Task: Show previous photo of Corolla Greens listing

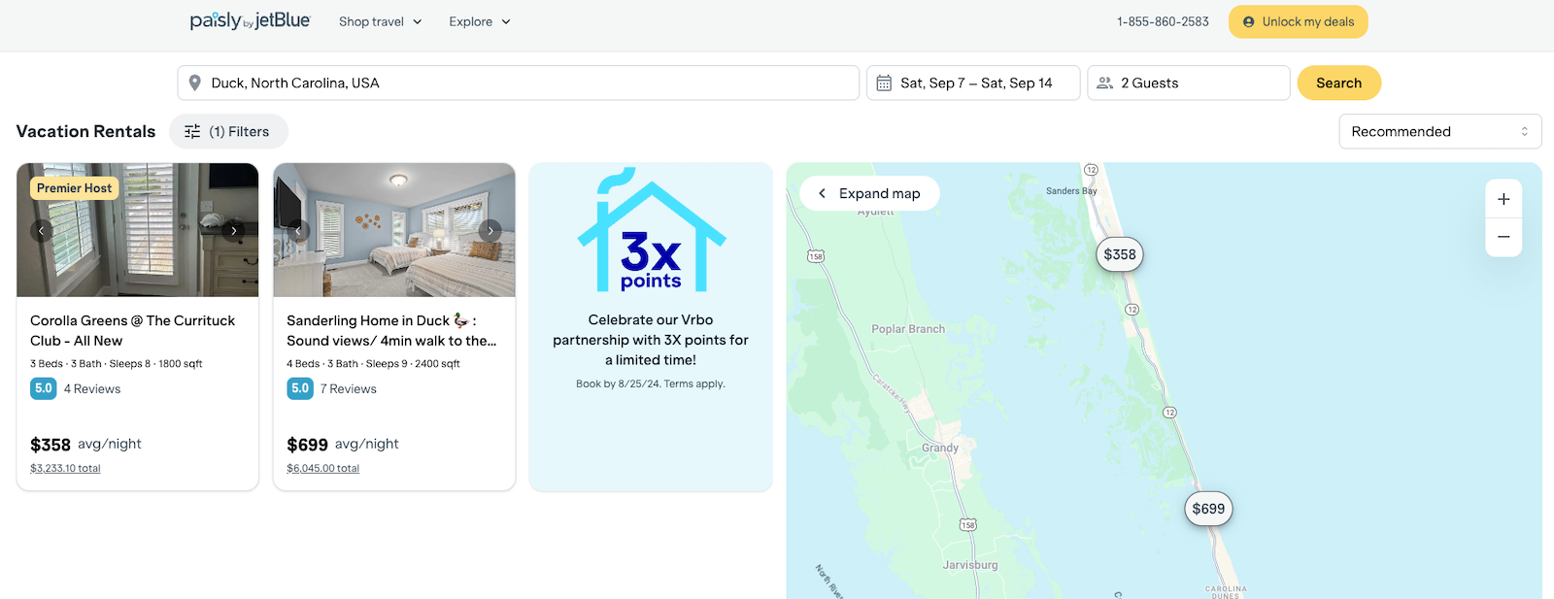Action: 41,230
